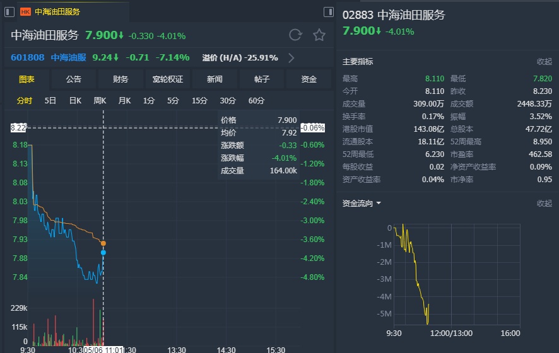Viewport: 559px width, 353px height.
Task: Expand the H/A premium row arrow
Action: (x=291, y=58)
